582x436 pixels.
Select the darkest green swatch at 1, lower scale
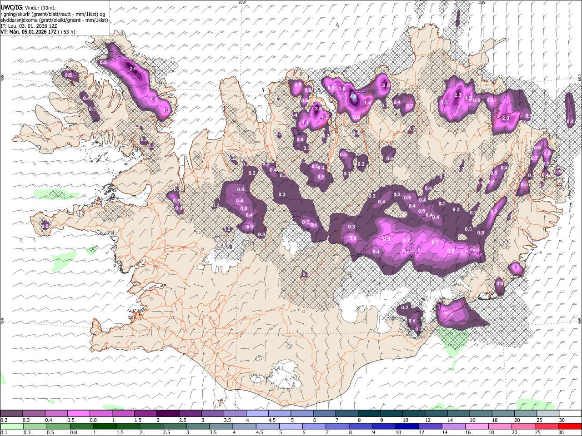[105, 426]
